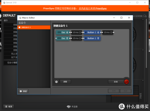This screenshot has width=150, height=111.
Task: Click the white dot beside macro 1 entry
Action: pyautogui.click(x=19, y=27)
